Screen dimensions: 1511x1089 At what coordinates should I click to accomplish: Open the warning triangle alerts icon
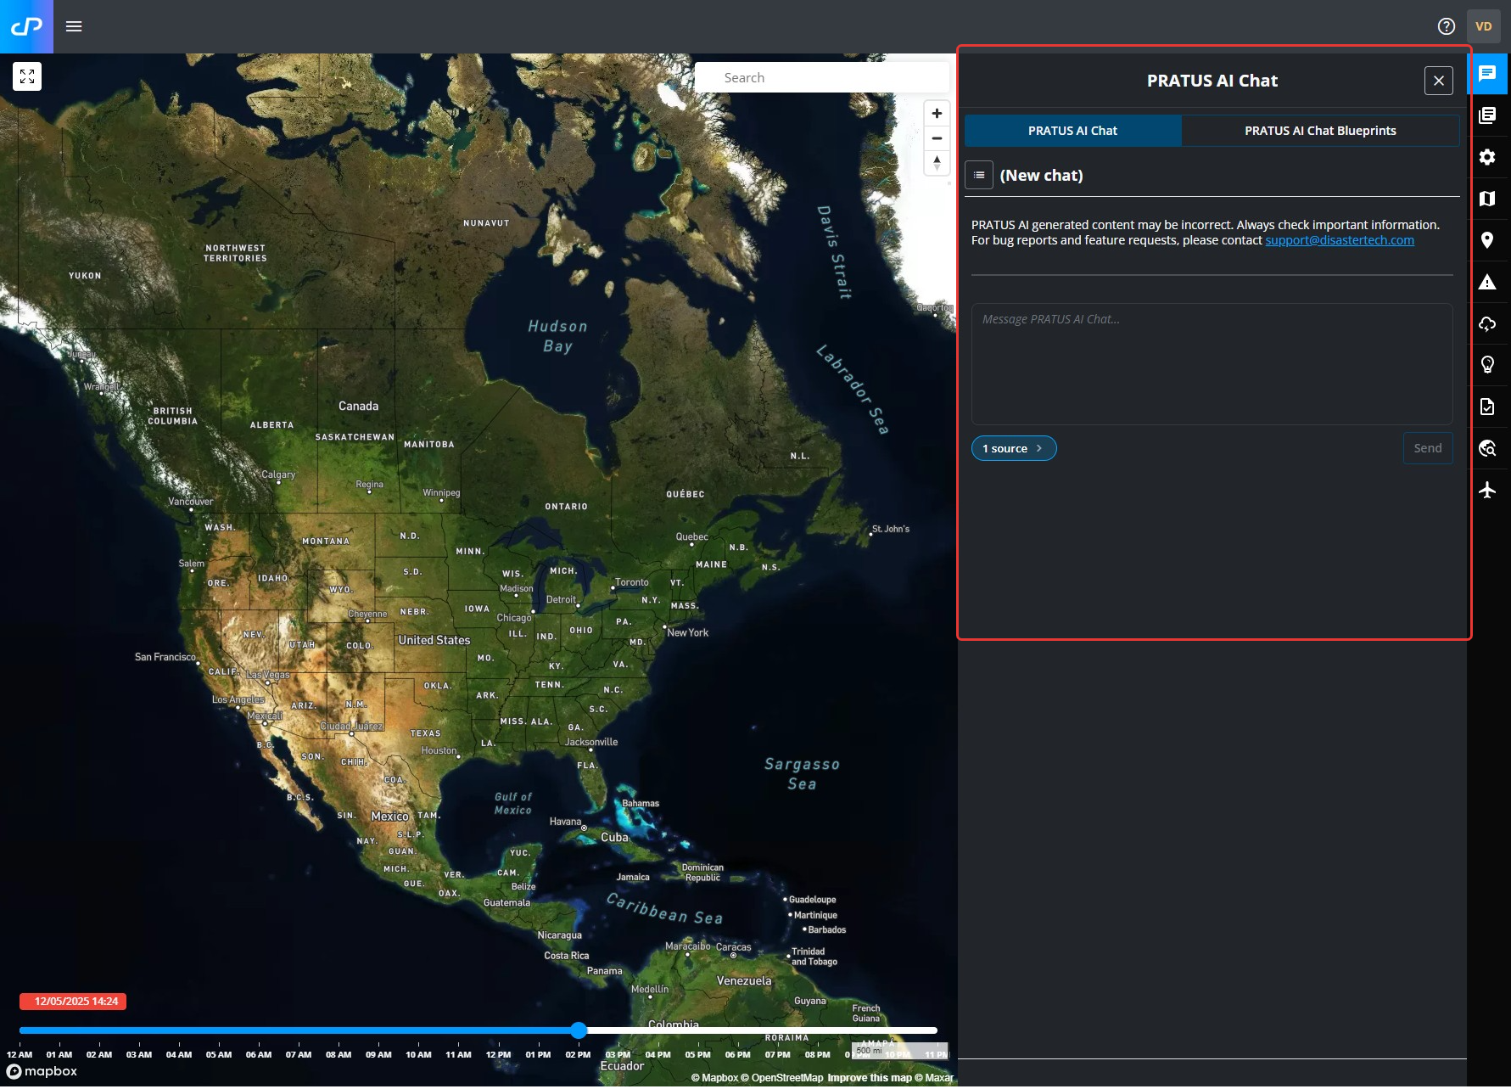click(x=1487, y=282)
